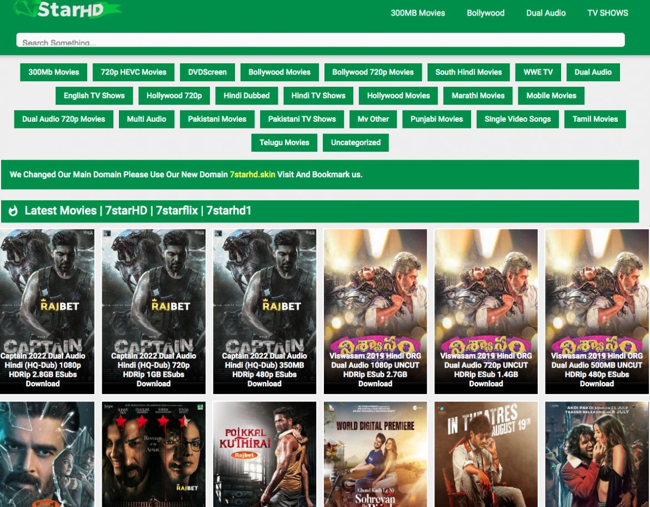This screenshot has height=507, width=650.
Task: Click the flame icon beside Latest Movies
Action: (13, 211)
